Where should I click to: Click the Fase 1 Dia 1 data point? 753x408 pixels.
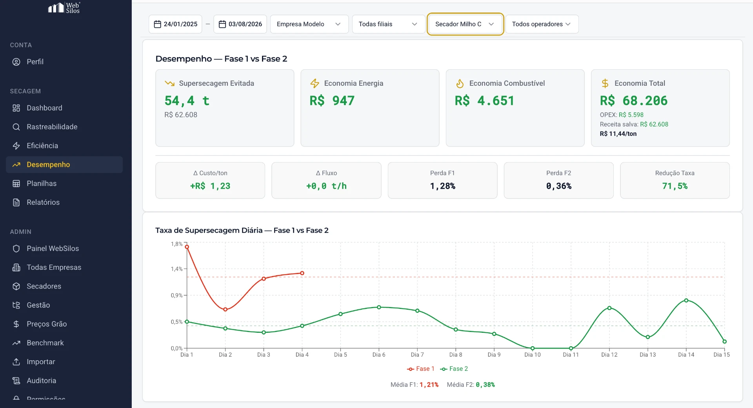click(187, 247)
